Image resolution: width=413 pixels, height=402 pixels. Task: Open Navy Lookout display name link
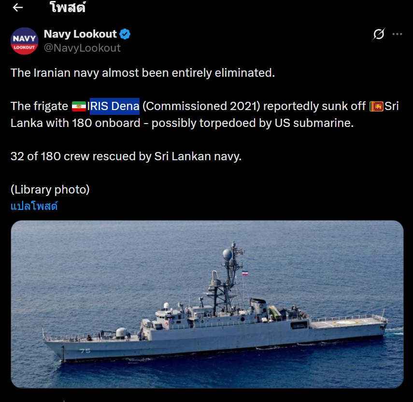[80, 34]
